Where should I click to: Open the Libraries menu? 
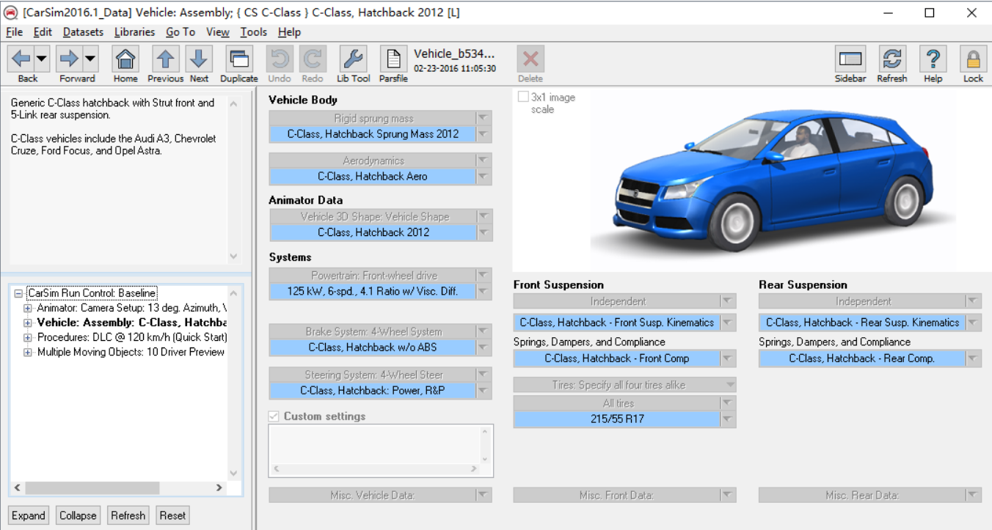tap(135, 32)
